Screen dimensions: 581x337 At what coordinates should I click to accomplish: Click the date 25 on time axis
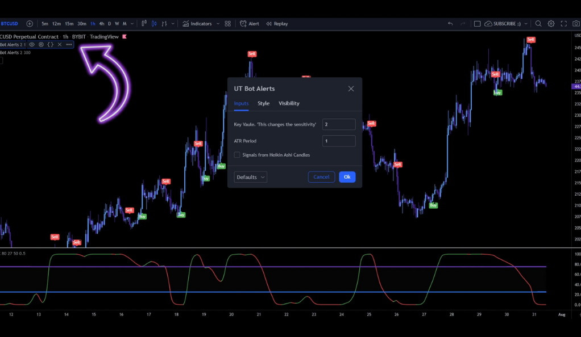point(369,314)
